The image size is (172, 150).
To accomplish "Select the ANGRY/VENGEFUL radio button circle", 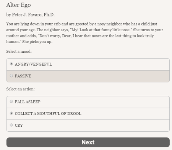I will tap(11, 64).
